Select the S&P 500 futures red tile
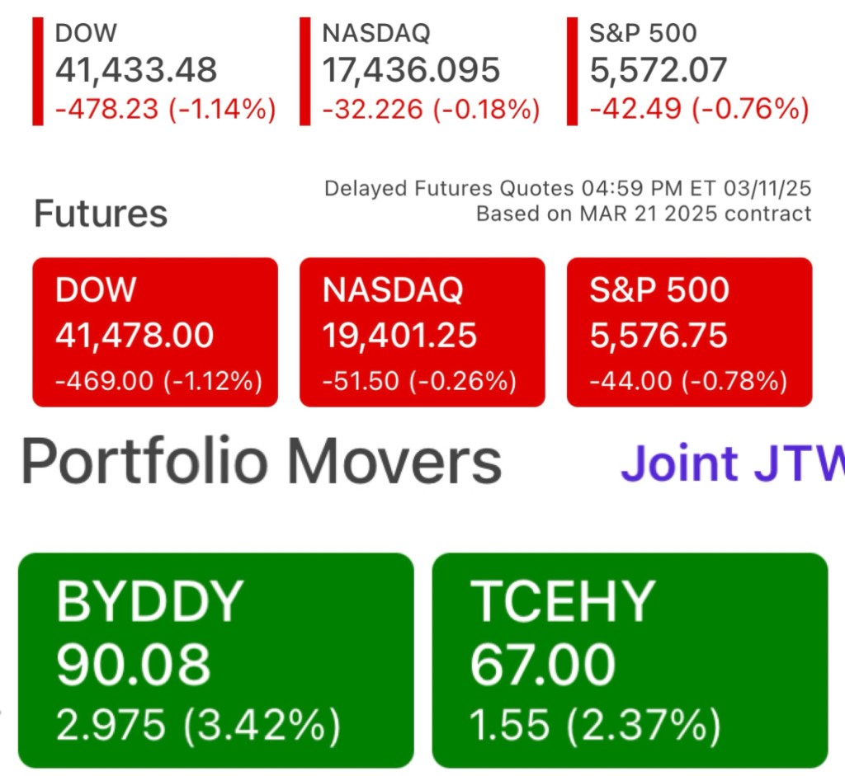845x776 pixels. click(x=689, y=332)
